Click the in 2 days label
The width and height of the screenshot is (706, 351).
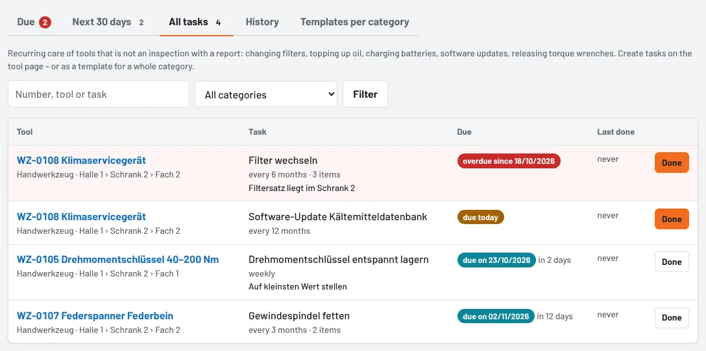click(555, 260)
